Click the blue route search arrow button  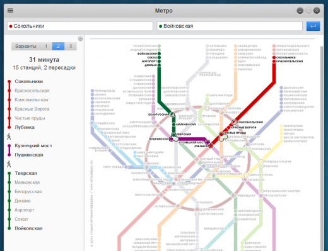(313, 26)
